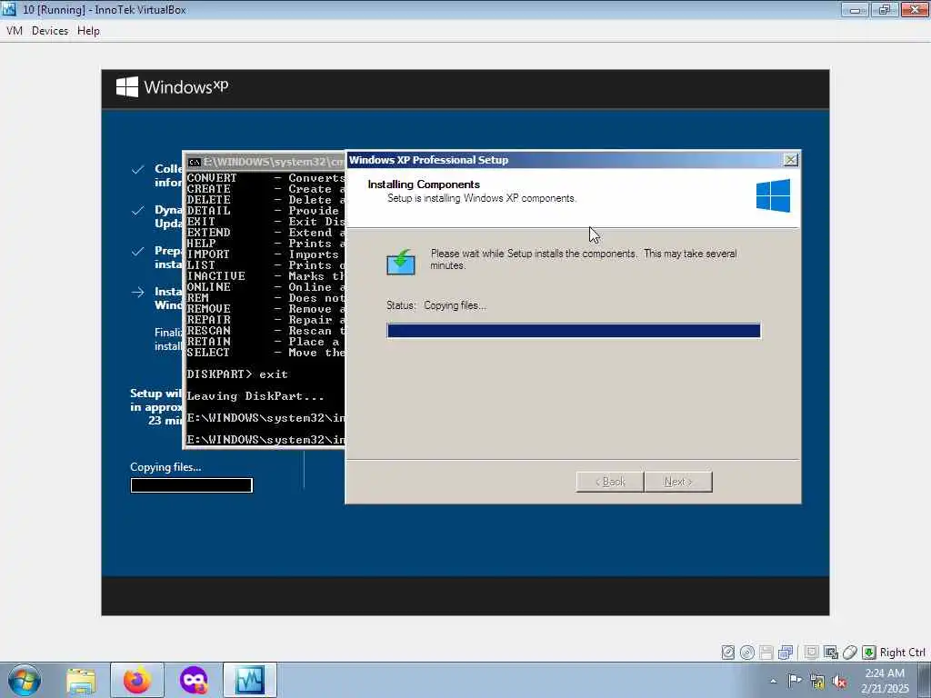Image resolution: width=931 pixels, height=698 pixels.
Task: Click the muted volume tray icon
Action: coord(839,682)
